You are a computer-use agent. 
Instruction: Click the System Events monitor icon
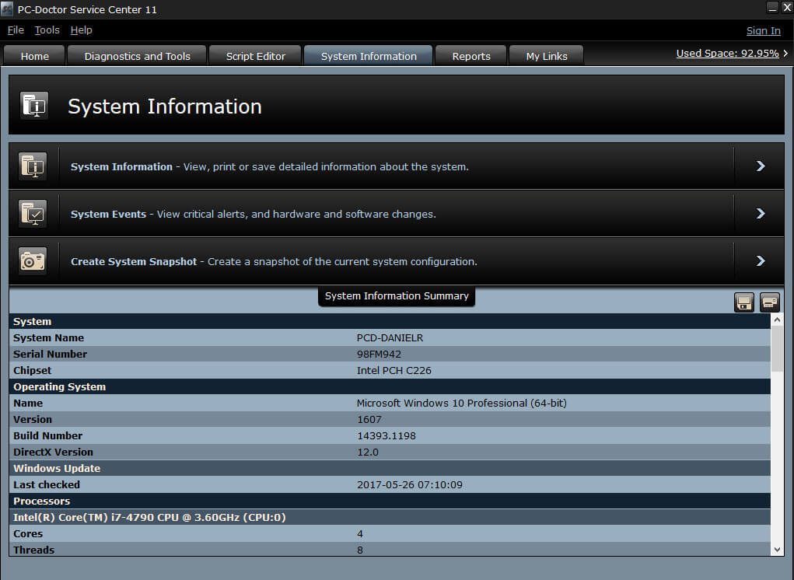33,214
